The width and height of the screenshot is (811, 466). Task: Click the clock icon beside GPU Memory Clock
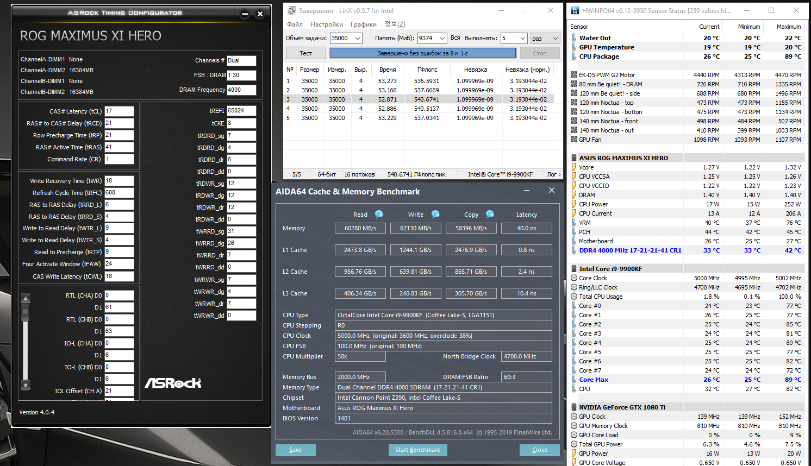point(574,426)
